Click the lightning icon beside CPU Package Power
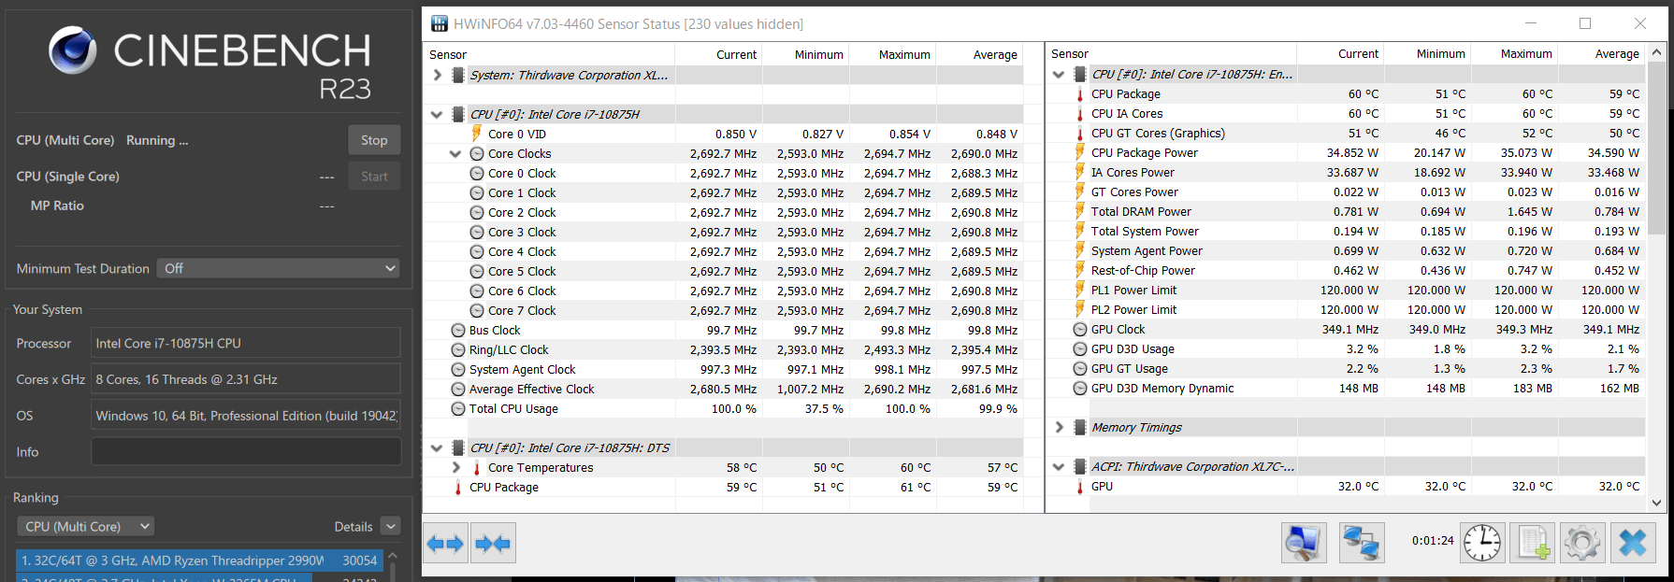This screenshot has width=1674, height=582. (x=1080, y=152)
